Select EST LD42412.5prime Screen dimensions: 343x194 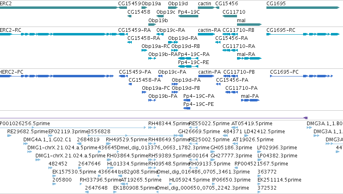point(264,132)
